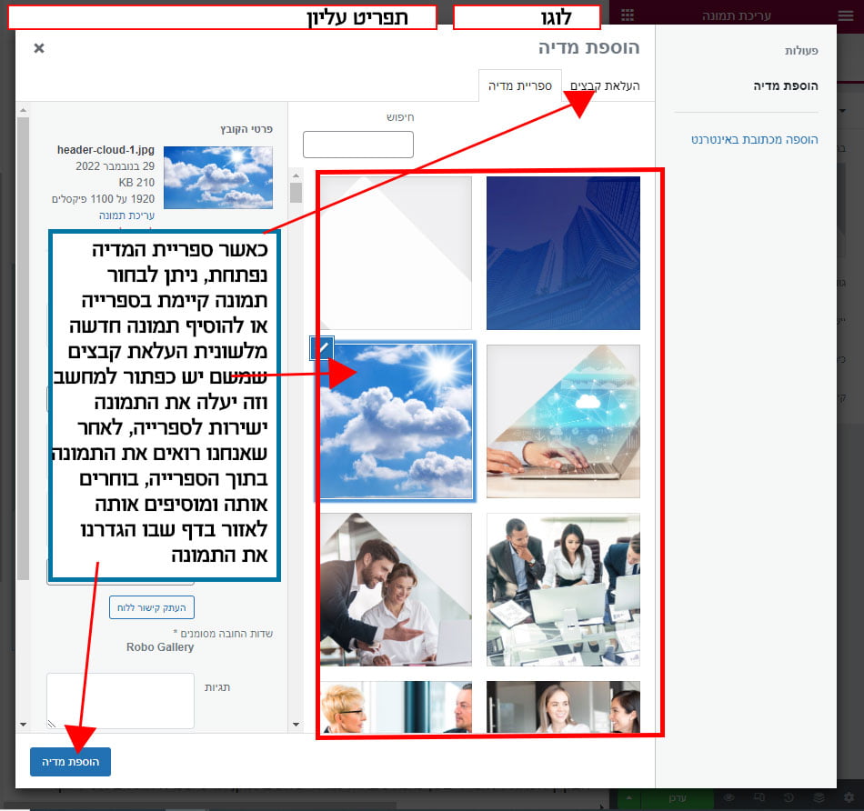Image resolution: width=864 pixels, height=811 pixels.
Task: Switch responsive mode via devices icon
Action: point(759,797)
